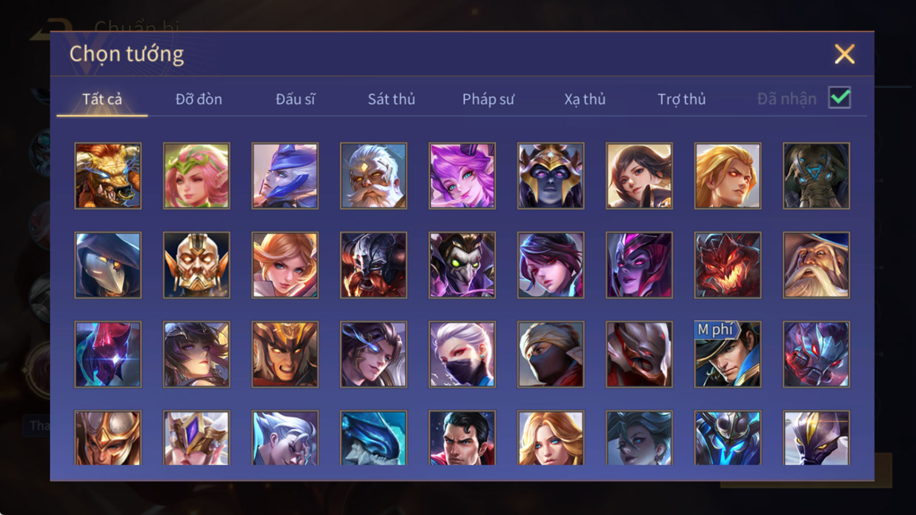The image size is (916, 515).
Task: Choose the pink-haired elf hero with green crown
Action: pyautogui.click(x=196, y=176)
